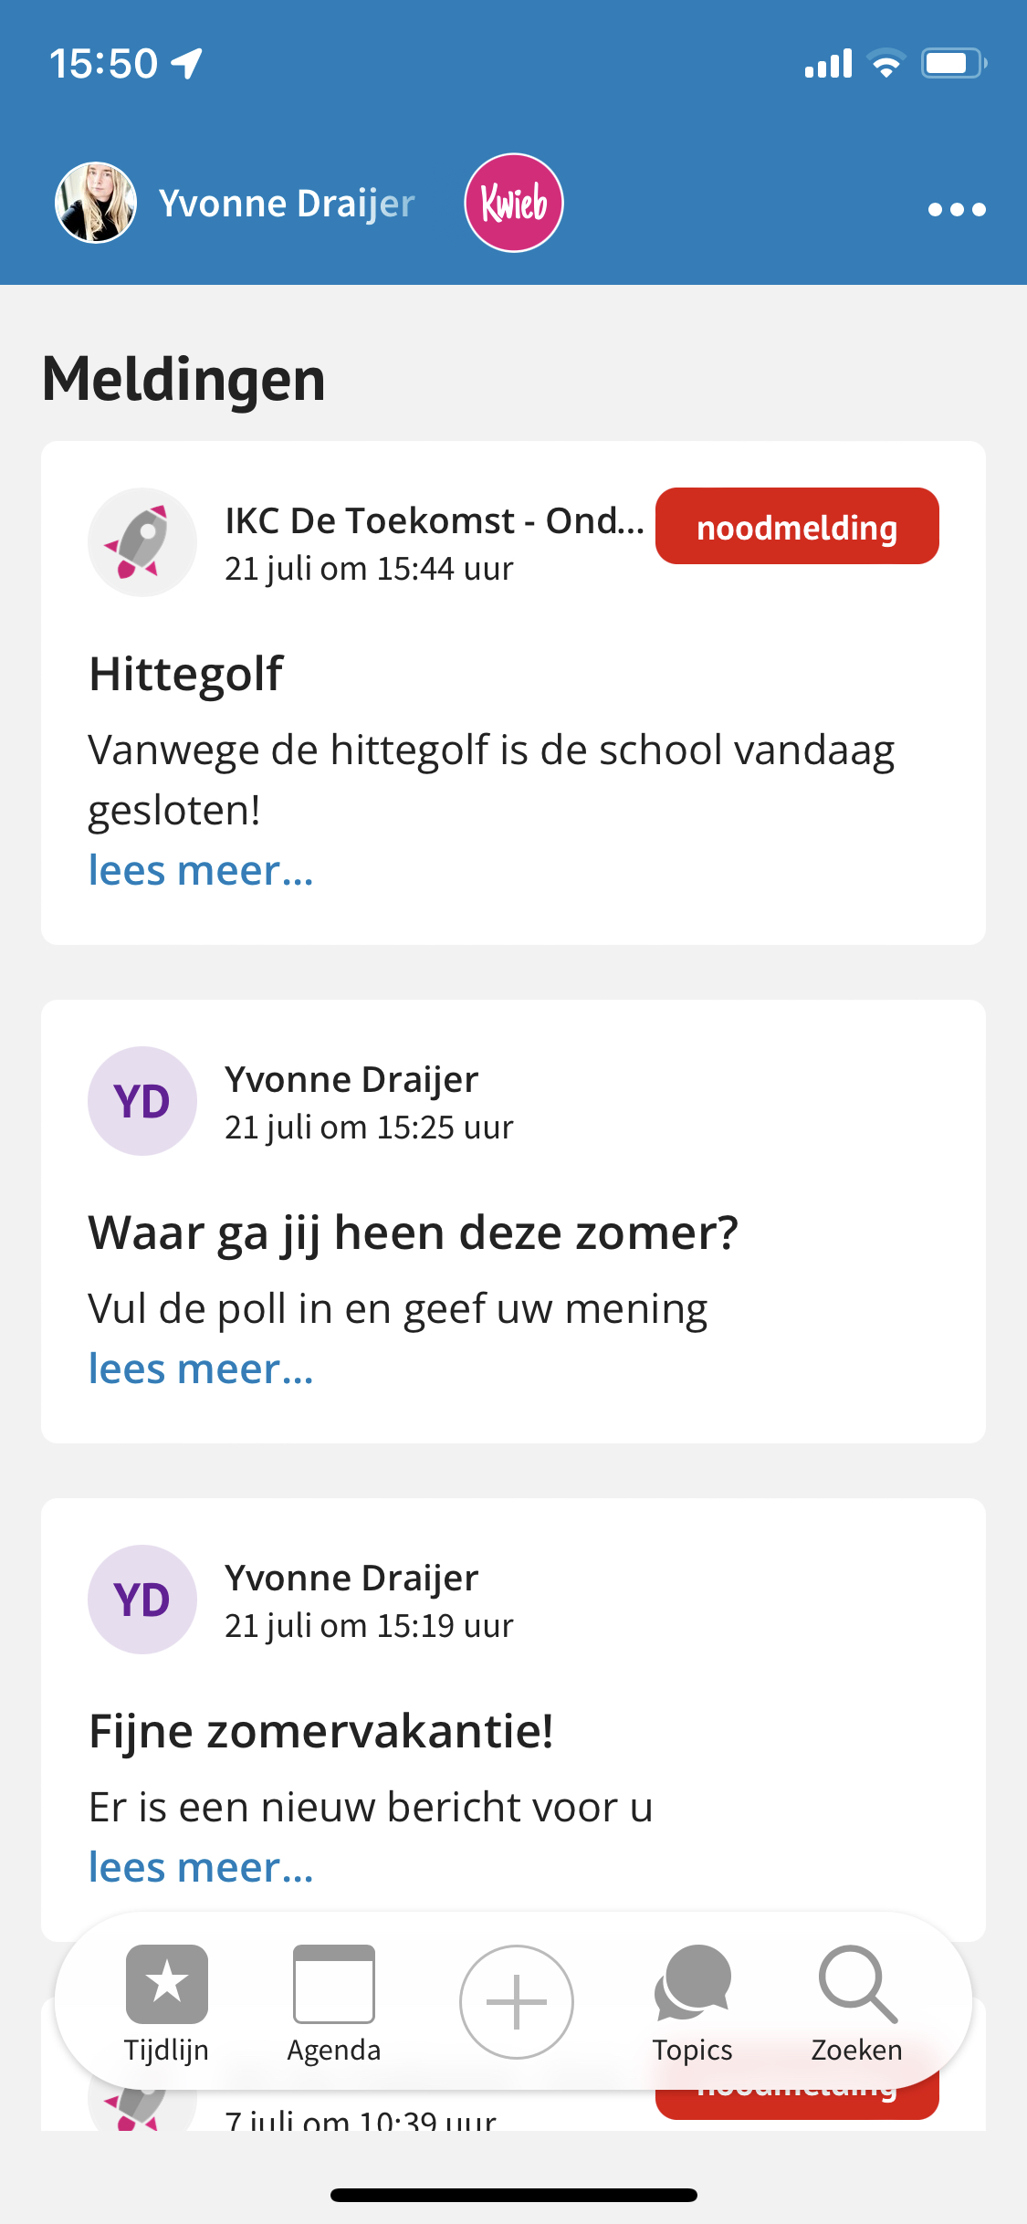The height and width of the screenshot is (2224, 1027).
Task: Read more about the Hittegolf message
Action: pyautogui.click(x=201, y=870)
